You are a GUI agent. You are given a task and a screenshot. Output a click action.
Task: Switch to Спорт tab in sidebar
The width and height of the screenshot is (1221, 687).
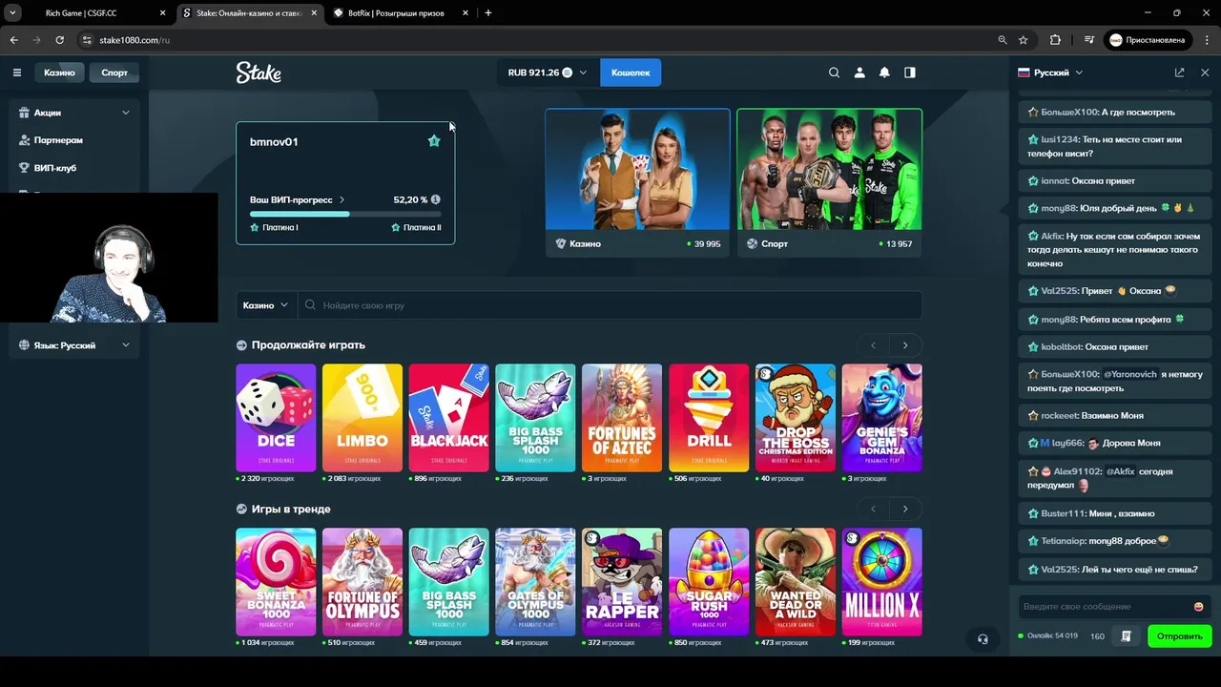coord(114,73)
